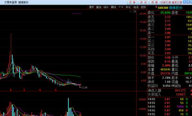The width and height of the screenshot is (192, 116).
Task: Select the 叠加 overlay tool
Action: pos(99,7)
